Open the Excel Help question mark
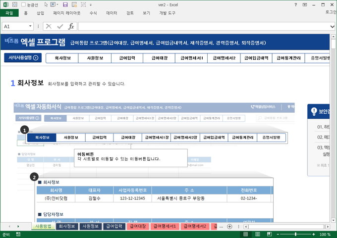This screenshot has height=238, width=337. (296, 4)
